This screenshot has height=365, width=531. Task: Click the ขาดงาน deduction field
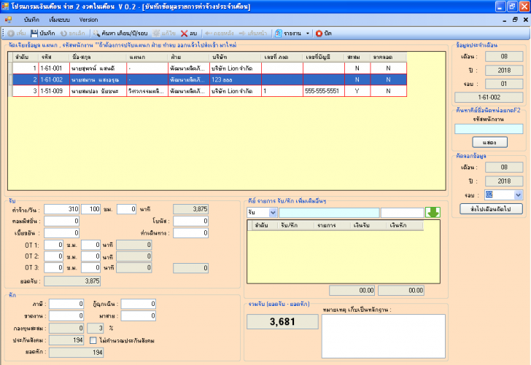tap(66, 315)
